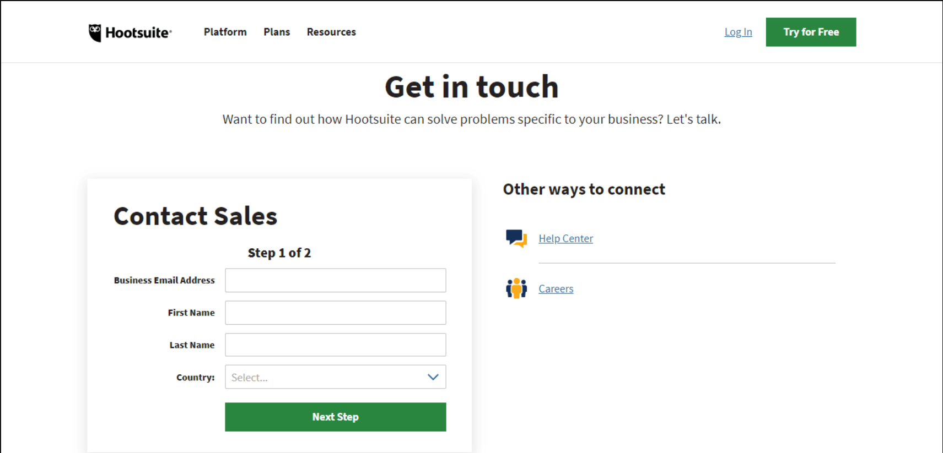Click the Hootsuite owl logo icon
943x453 pixels.
pyautogui.click(x=95, y=33)
